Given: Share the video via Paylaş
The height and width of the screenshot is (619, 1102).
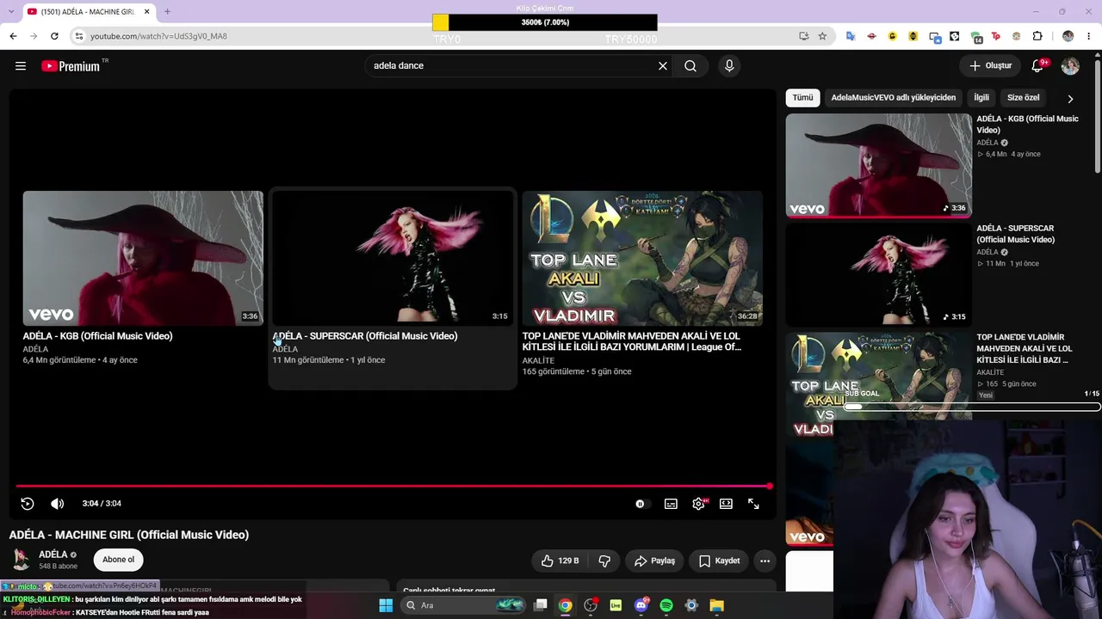Looking at the screenshot, I should tap(654, 561).
